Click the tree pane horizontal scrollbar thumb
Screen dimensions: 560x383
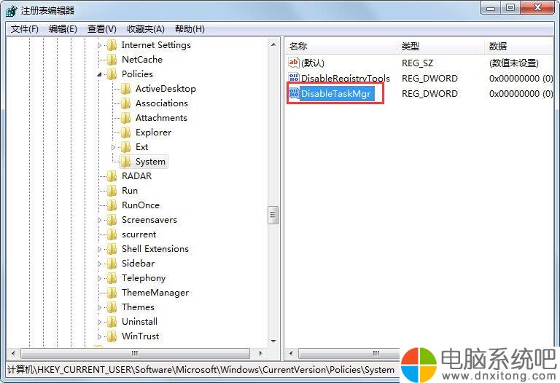pos(135,353)
